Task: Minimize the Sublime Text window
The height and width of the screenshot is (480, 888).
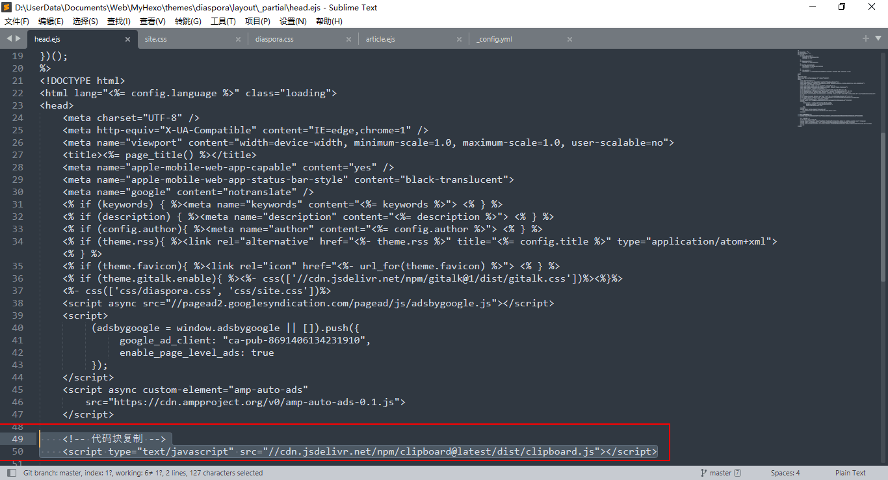Action: pos(813,7)
